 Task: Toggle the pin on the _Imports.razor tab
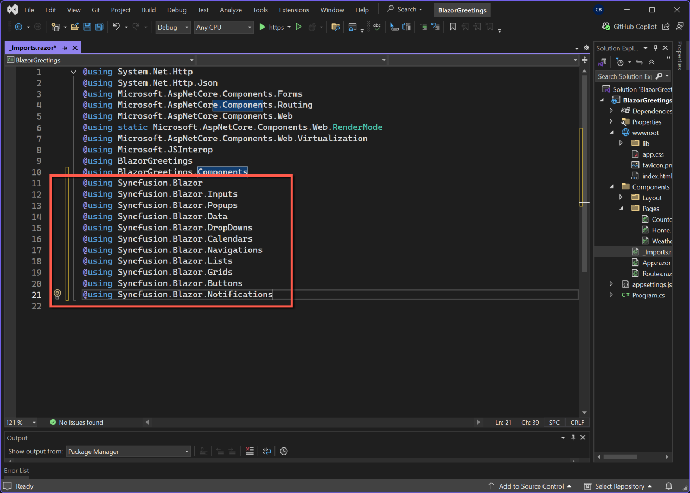65,48
